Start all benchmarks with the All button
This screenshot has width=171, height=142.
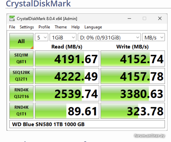coord(21,41)
